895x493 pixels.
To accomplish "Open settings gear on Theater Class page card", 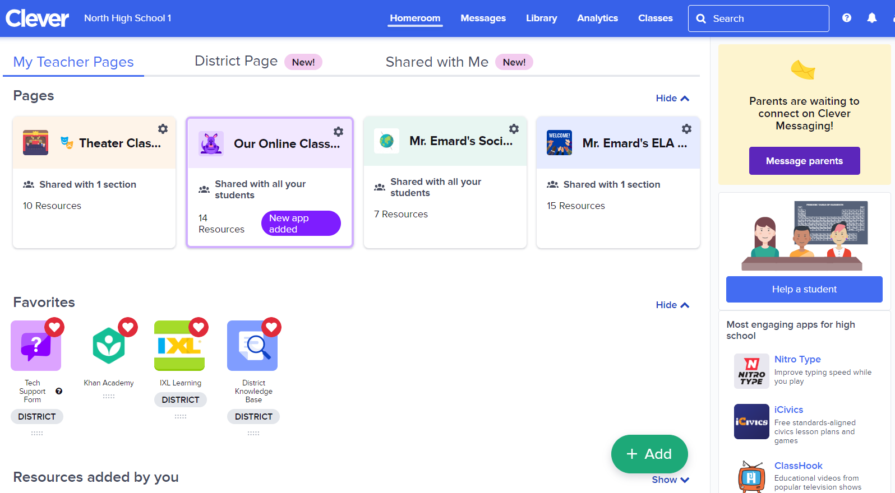I will pyautogui.click(x=163, y=129).
